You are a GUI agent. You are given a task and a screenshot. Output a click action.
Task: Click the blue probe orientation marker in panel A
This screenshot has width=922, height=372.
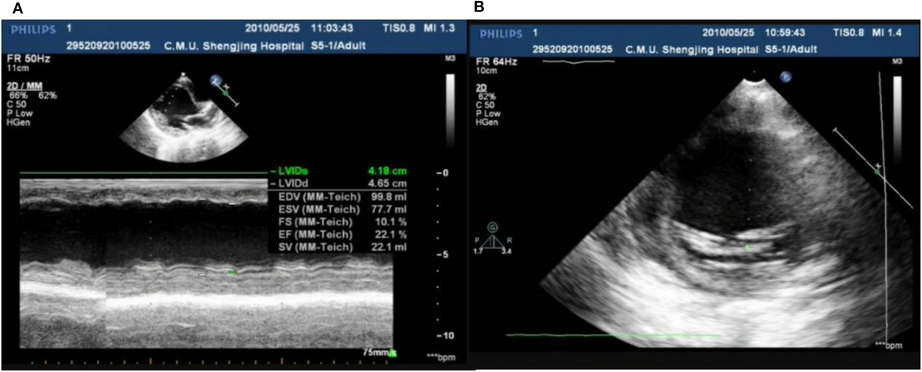[216, 81]
